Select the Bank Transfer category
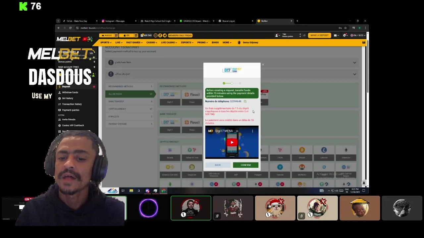The height and width of the screenshot is (238, 424). coord(130,101)
